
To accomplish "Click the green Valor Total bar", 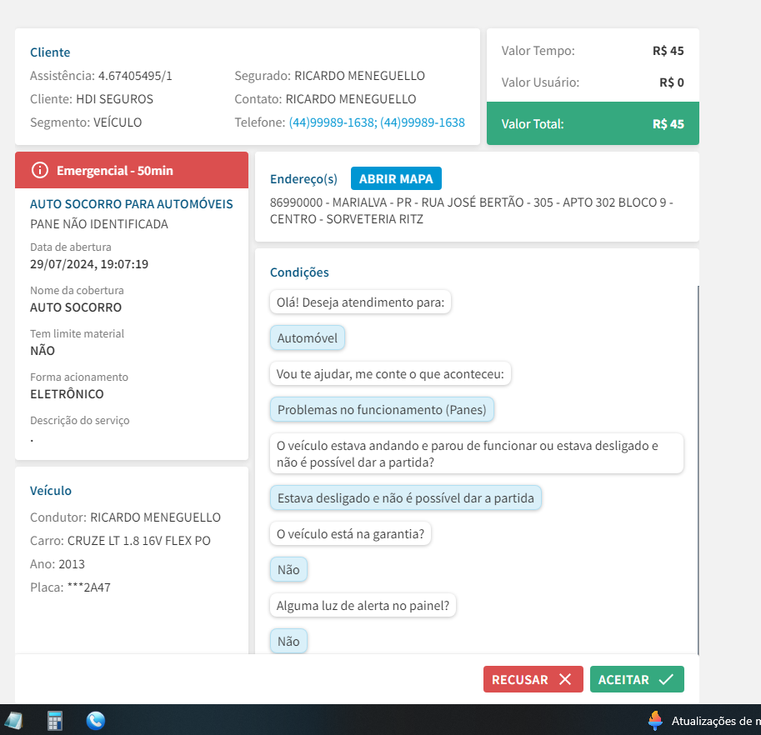I will (593, 124).
